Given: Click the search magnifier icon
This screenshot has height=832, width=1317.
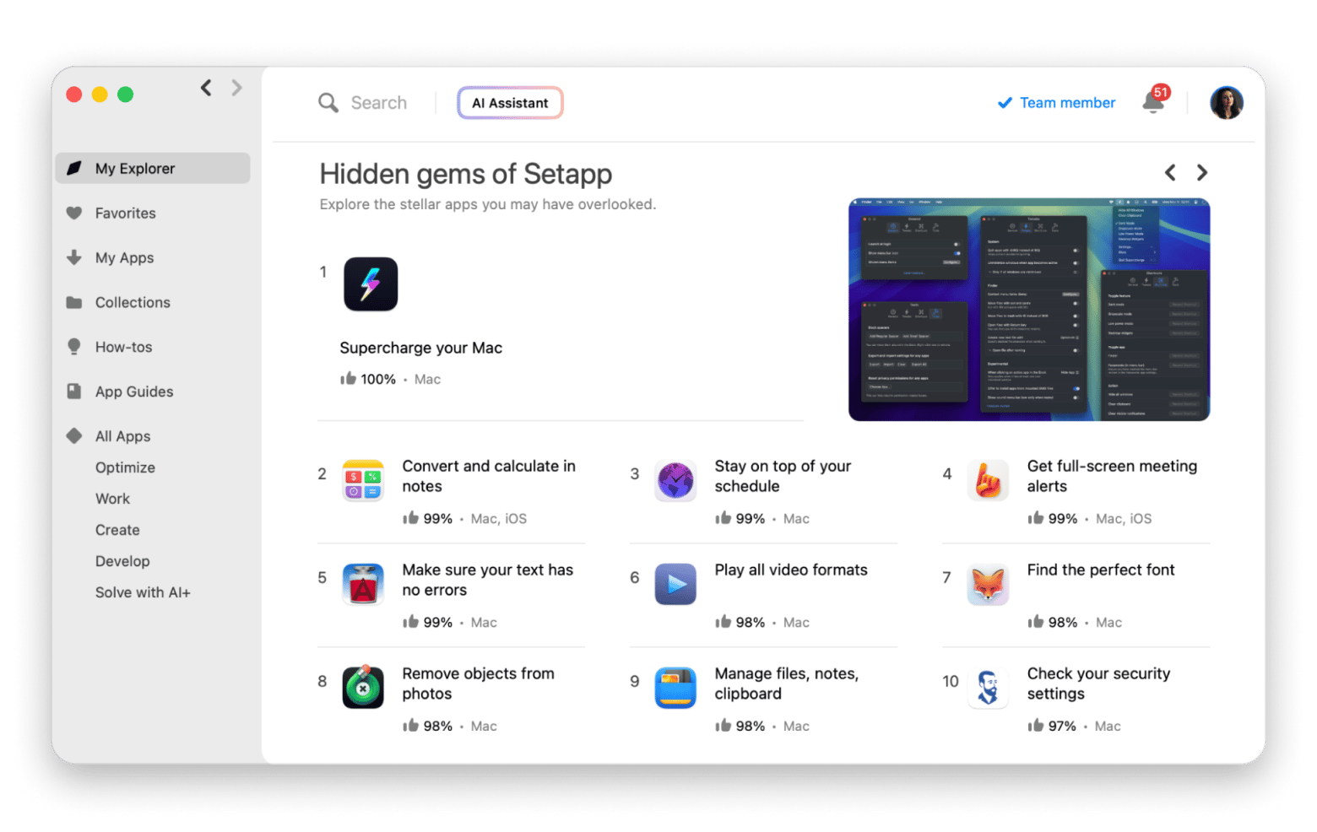Looking at the screenshot, I should [328, 103].
